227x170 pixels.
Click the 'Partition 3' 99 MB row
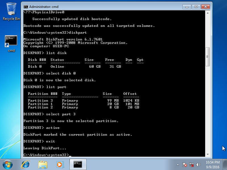click(x=83, y=101)
